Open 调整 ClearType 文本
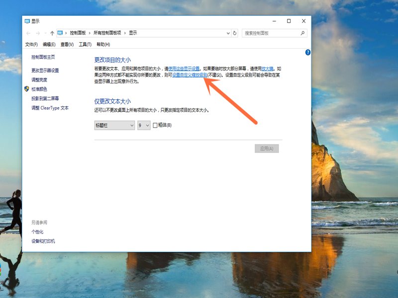This screenshot has width=398, height=298. [50, 108]
